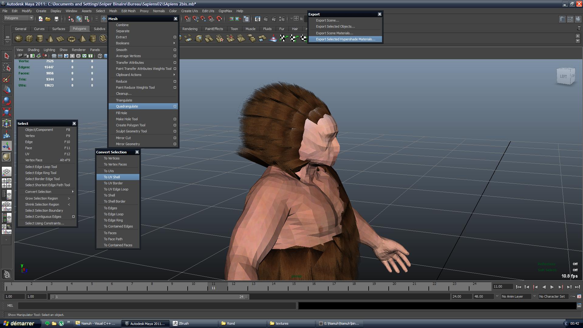Click the ViewCube LEFT face
The width and height of the screenshot is (583, 328).
coord(564,76)
